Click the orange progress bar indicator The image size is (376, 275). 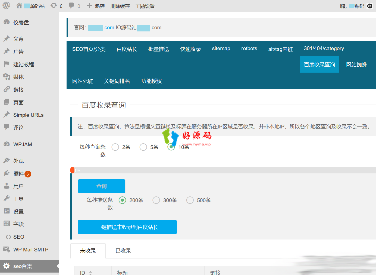click(72, 170)
